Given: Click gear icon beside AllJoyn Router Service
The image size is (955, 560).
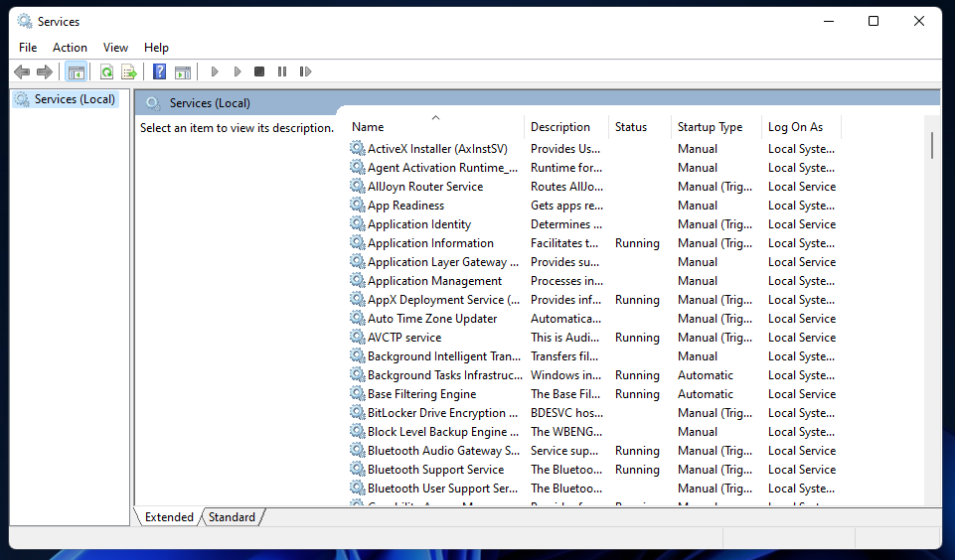Looking at the screenshot, I should point(358,186).
